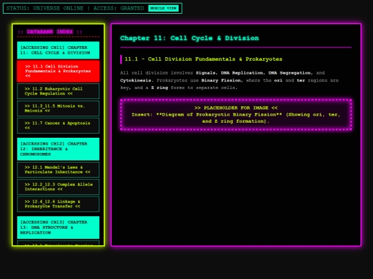Click the bold term Signals
Screen dimensions: 373x279
tap(206, 73)
